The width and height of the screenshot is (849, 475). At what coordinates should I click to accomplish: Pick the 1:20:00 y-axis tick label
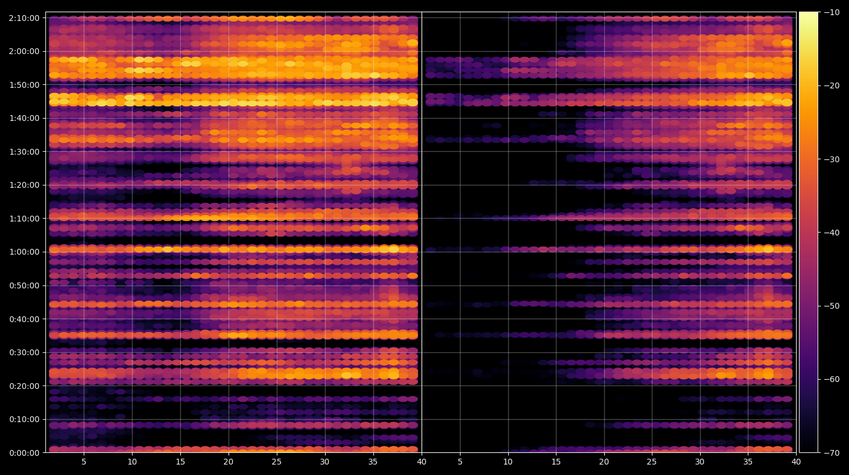[x=24, y=185]
